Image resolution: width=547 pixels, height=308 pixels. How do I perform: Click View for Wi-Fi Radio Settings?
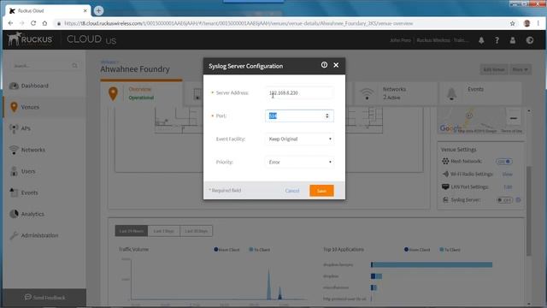coord(507,174)
